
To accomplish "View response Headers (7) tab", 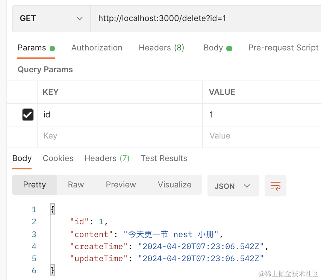I will (107, 158).
